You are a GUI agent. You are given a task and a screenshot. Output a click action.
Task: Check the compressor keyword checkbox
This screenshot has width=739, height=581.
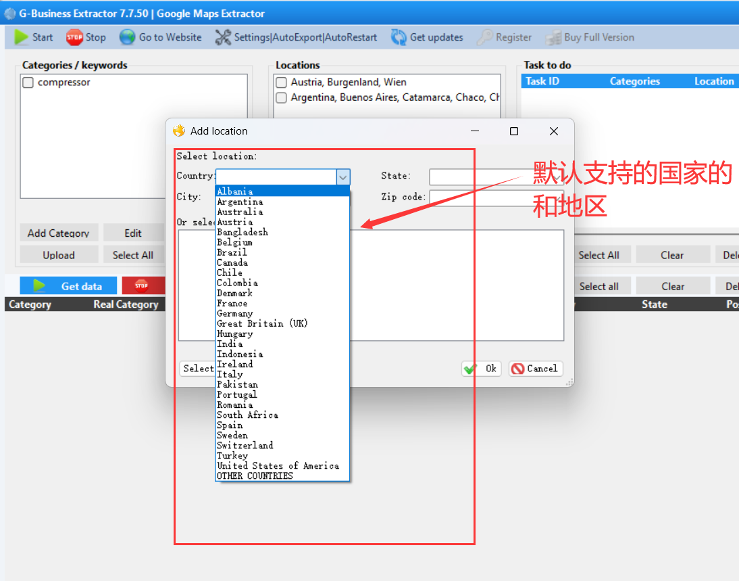(x=27, y=82)
